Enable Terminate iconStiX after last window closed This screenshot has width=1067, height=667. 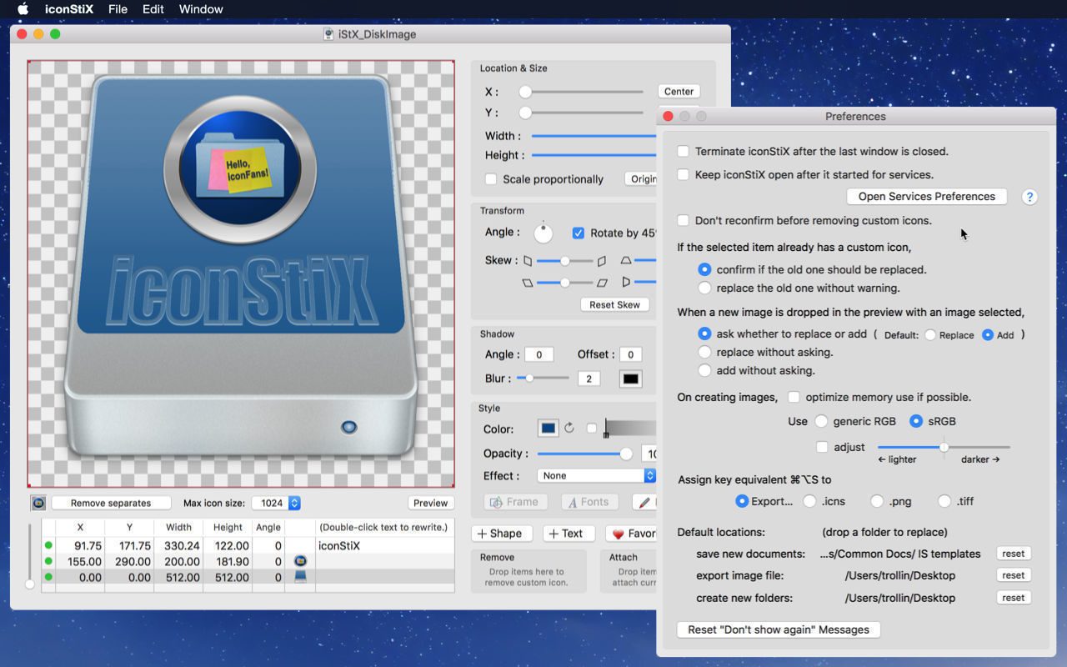[x=684, y=152]
